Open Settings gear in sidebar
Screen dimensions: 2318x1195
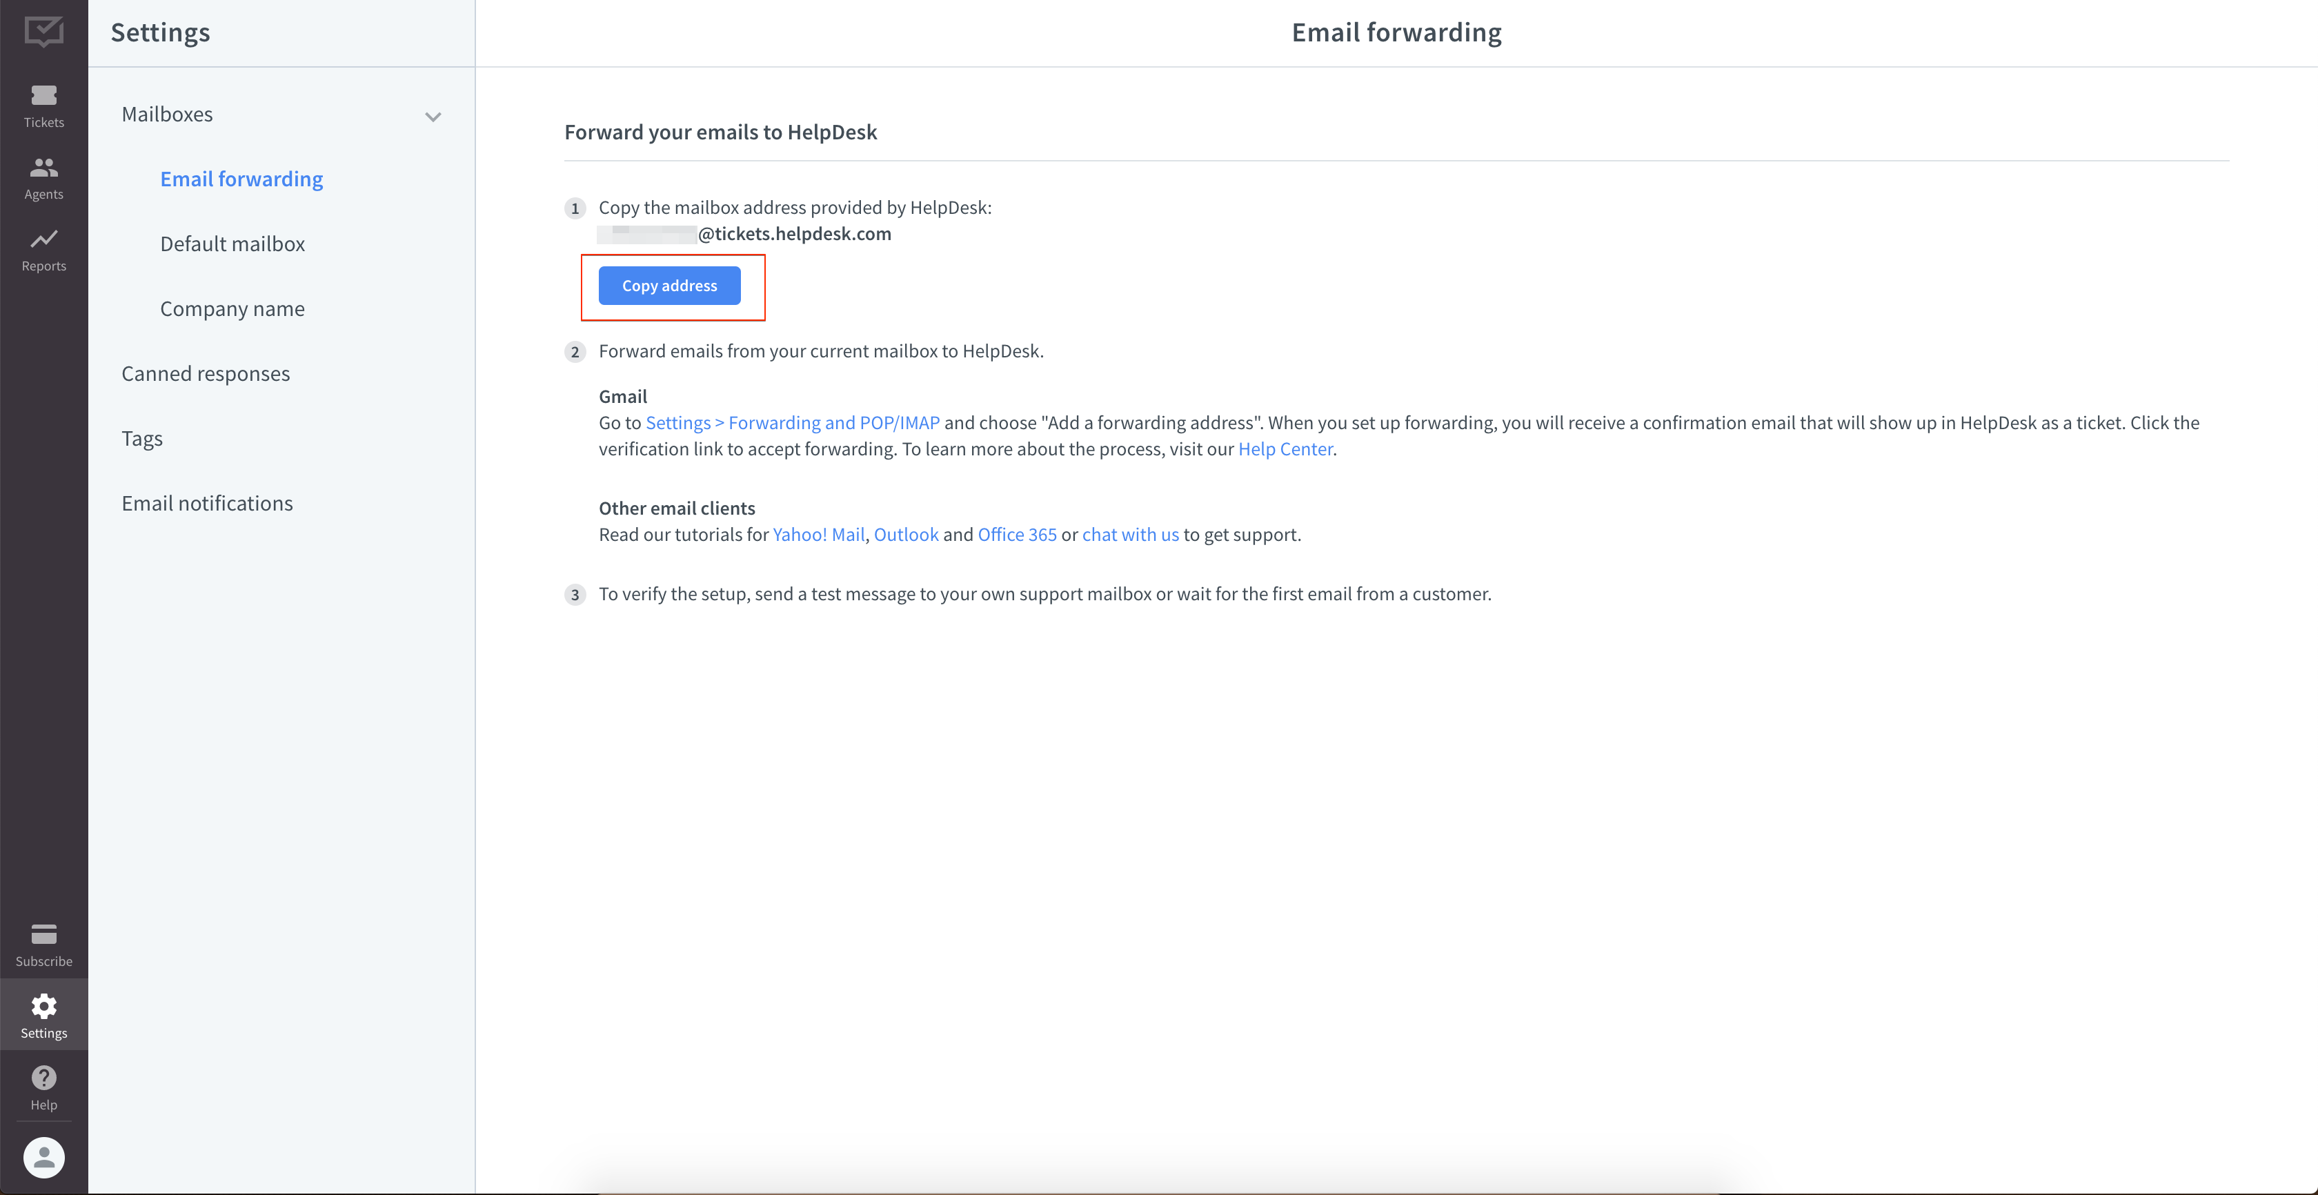(43, 1014)
